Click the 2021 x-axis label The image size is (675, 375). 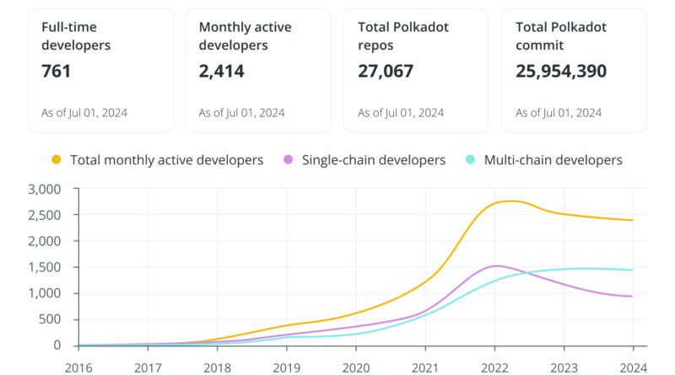(x=425, y=368)
